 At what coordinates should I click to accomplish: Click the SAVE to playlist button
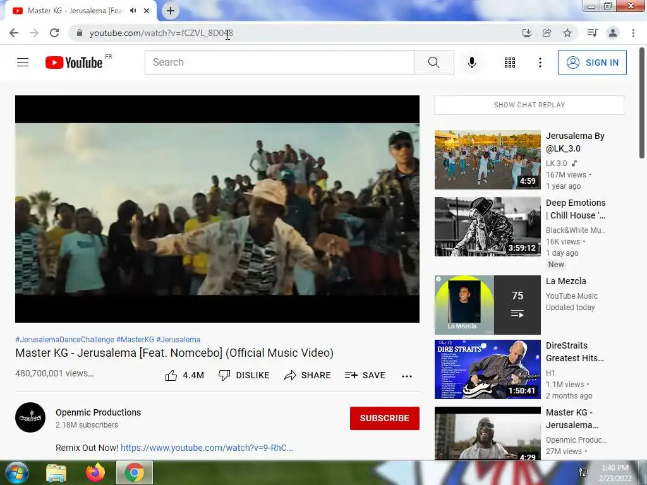365,375
